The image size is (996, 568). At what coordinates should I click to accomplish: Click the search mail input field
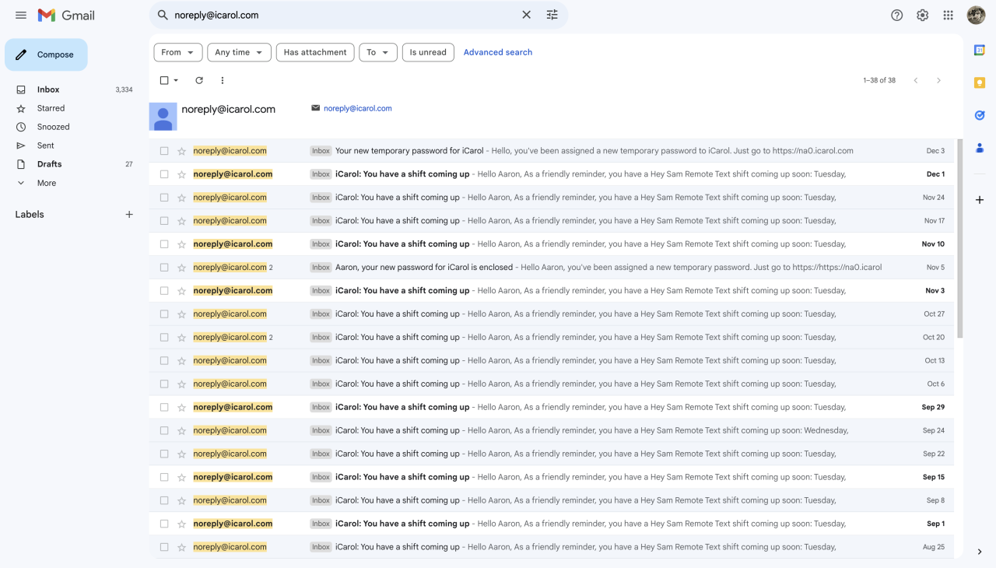click(342, 15)
